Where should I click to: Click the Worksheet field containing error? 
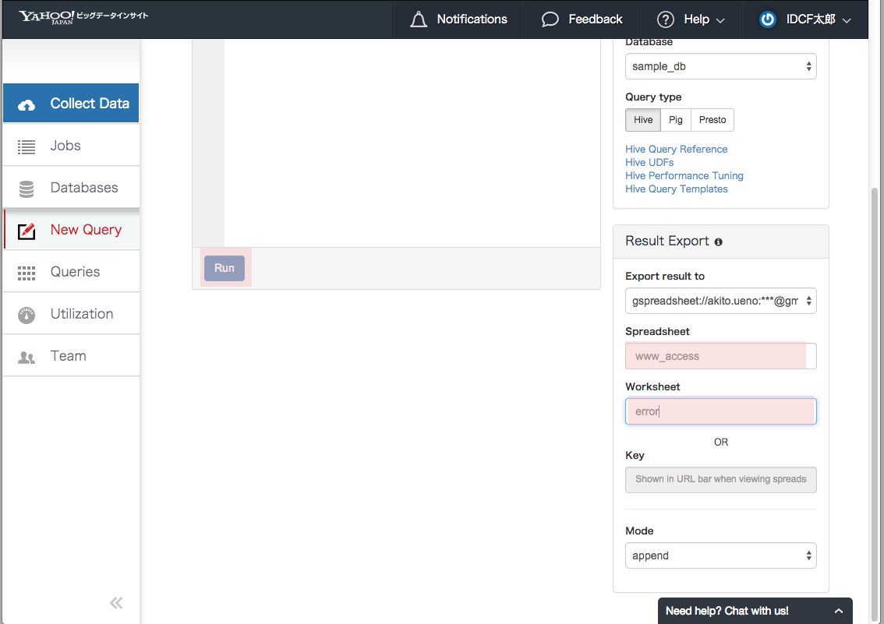[x=720, y=411]
